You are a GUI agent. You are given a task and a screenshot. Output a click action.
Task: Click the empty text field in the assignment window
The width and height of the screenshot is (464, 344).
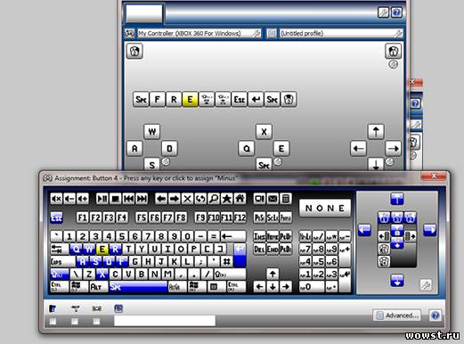[x=165, y=321]
